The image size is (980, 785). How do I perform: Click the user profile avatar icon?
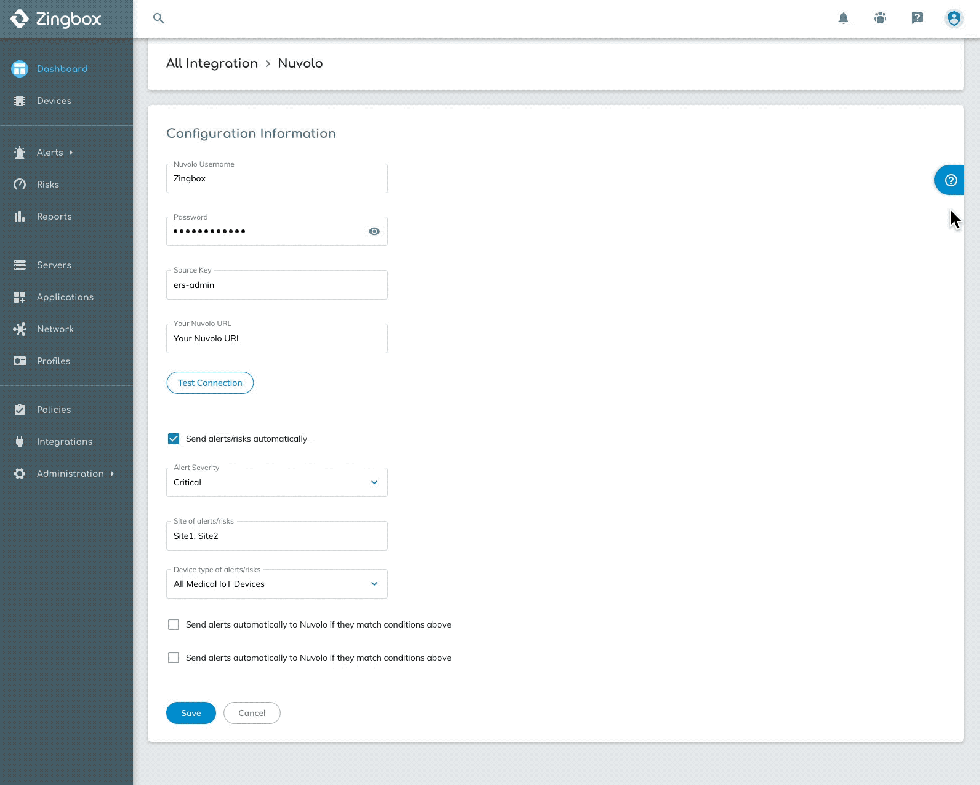[954, 18]
